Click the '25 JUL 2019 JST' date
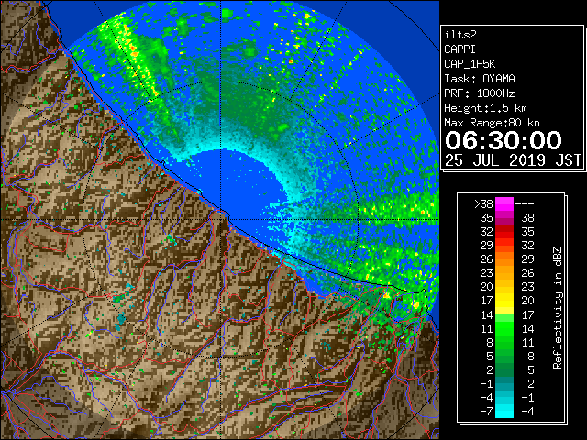This screenshot has height=440, width=587. 513,160
